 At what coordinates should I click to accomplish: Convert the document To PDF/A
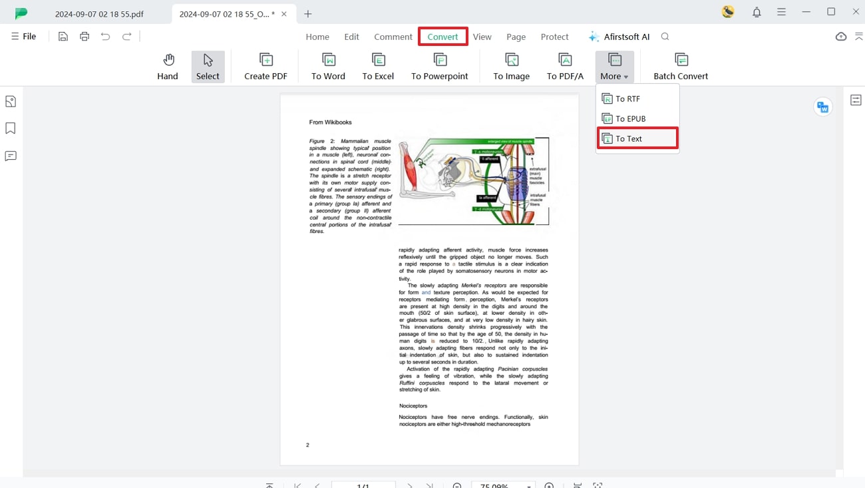pos(565,67)
